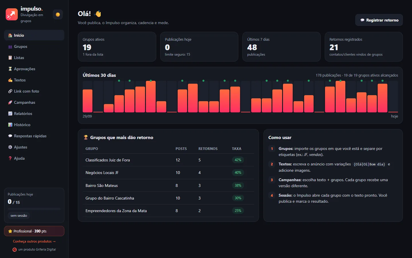412x258 pixels.
Task: Open the Grupos menu item
Action: point(34,46)
